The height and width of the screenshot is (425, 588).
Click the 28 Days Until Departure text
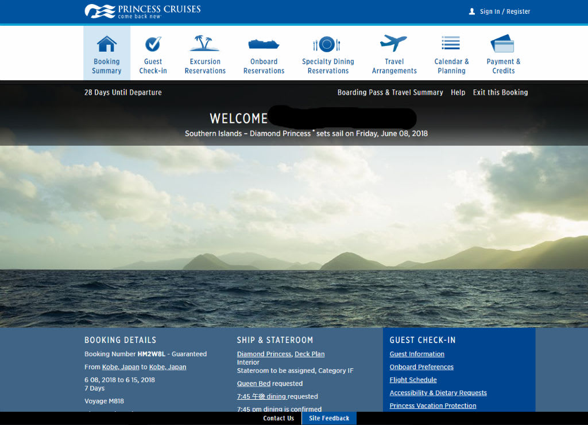(x=123, y=92)
